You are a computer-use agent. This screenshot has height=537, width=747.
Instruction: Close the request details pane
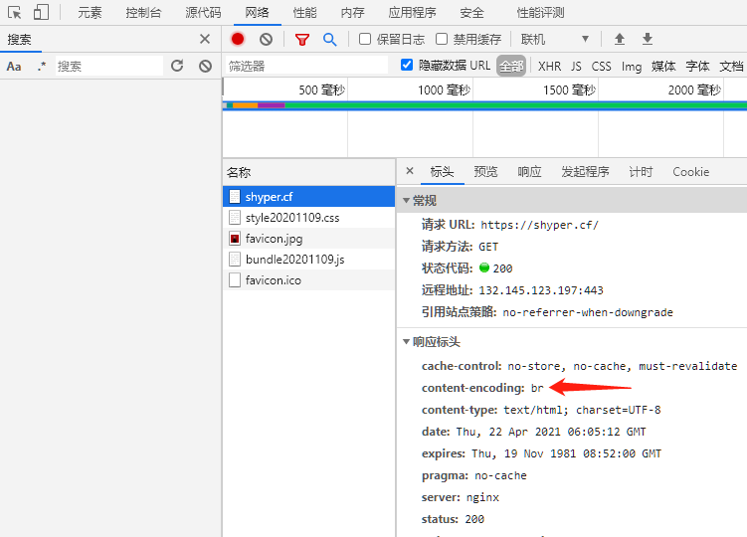point(410,171)
